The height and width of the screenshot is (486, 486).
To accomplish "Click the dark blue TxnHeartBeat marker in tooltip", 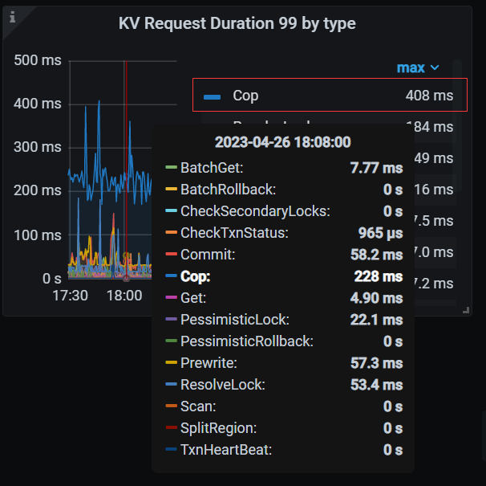I will coord(171,450).
